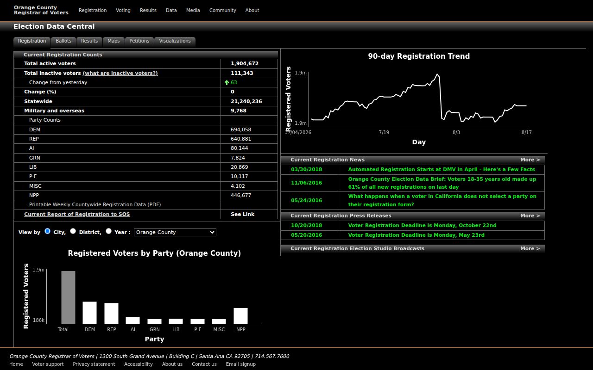Open the Community menu item

click(223, 10)
